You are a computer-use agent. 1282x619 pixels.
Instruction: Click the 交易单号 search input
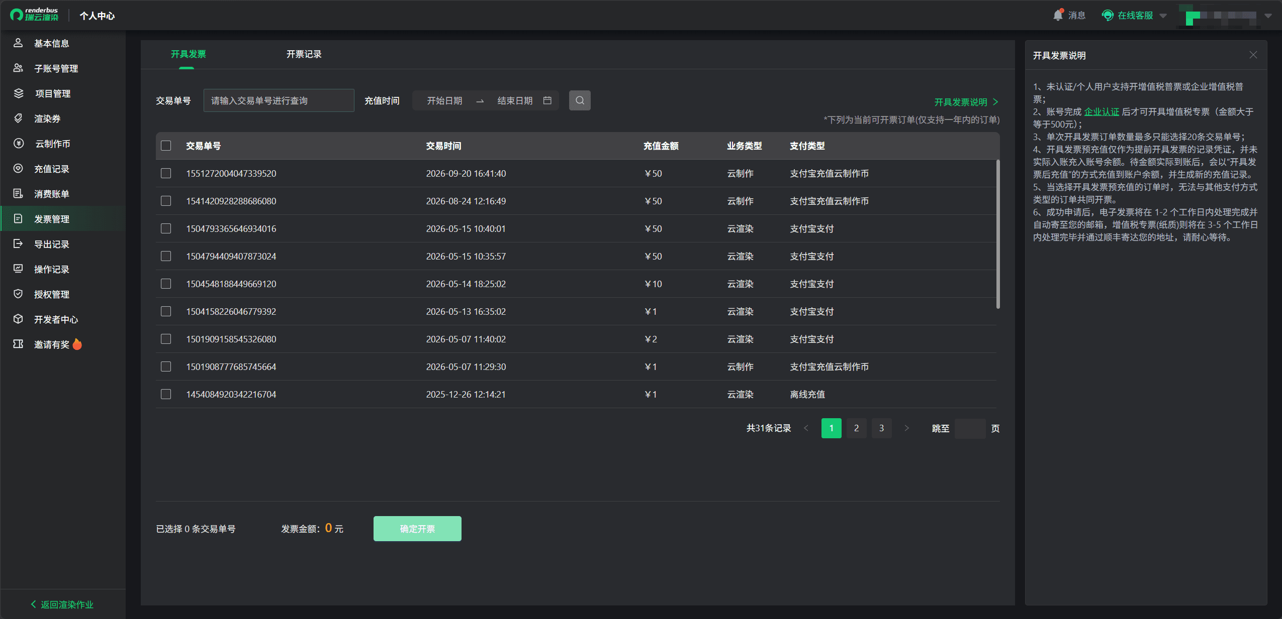pos(279,100)
